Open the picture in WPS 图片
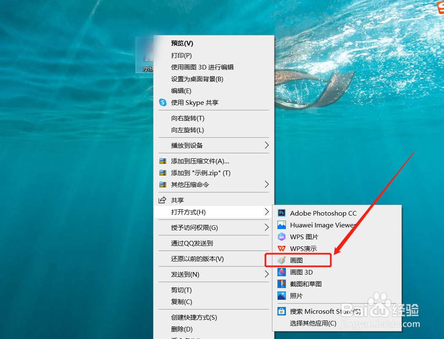444x339 pixels. (300, 237)
